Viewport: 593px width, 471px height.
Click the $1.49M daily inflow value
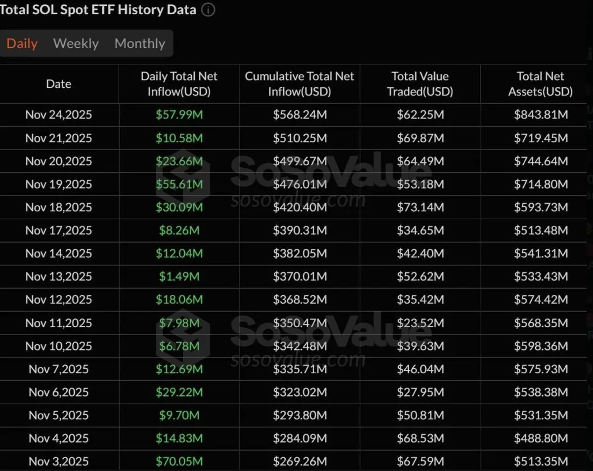click(x=179, y=276)
